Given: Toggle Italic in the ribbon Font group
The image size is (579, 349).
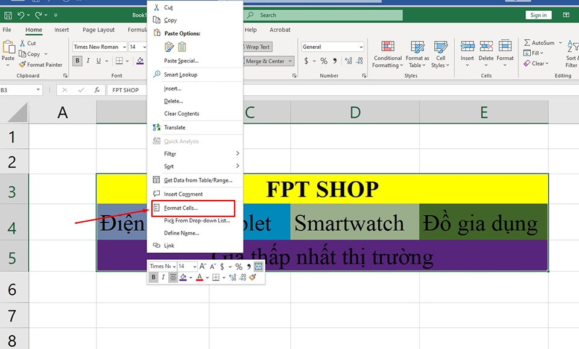Looking at the screenshot, I should click(88, 61).
